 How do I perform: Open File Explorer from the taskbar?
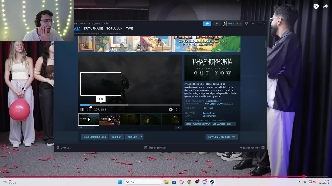click(x=166, y=182)
